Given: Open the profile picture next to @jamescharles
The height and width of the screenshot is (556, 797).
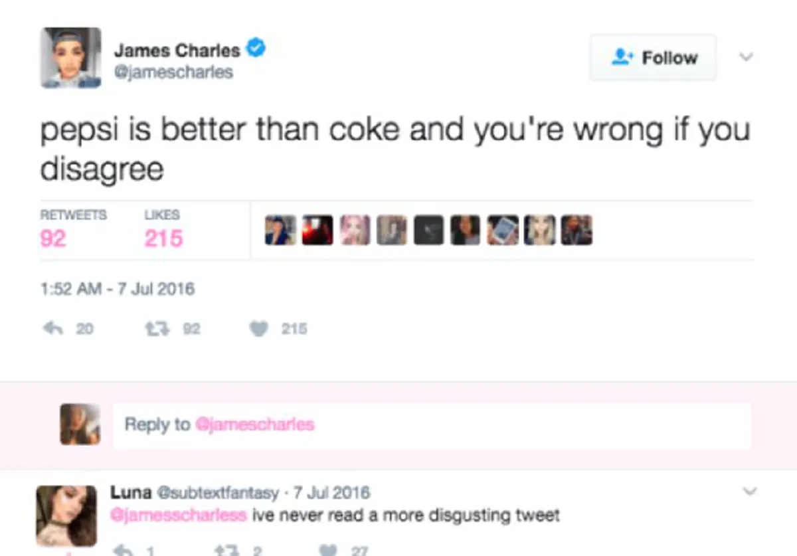Looking at the screenshot, I should (x=71, y=57).
